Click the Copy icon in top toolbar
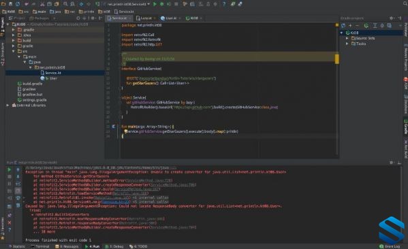408x249 pixels. click(x=49, y=4)
